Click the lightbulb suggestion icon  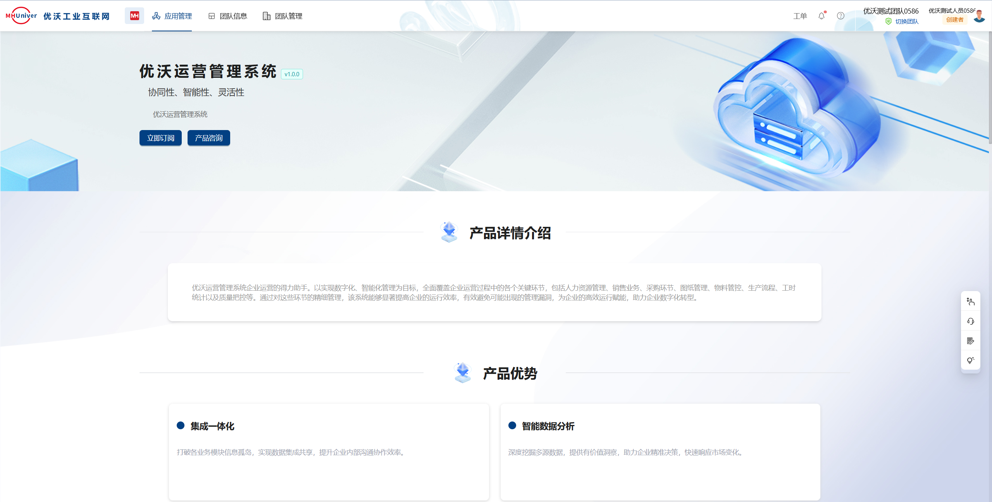point(970,360)
